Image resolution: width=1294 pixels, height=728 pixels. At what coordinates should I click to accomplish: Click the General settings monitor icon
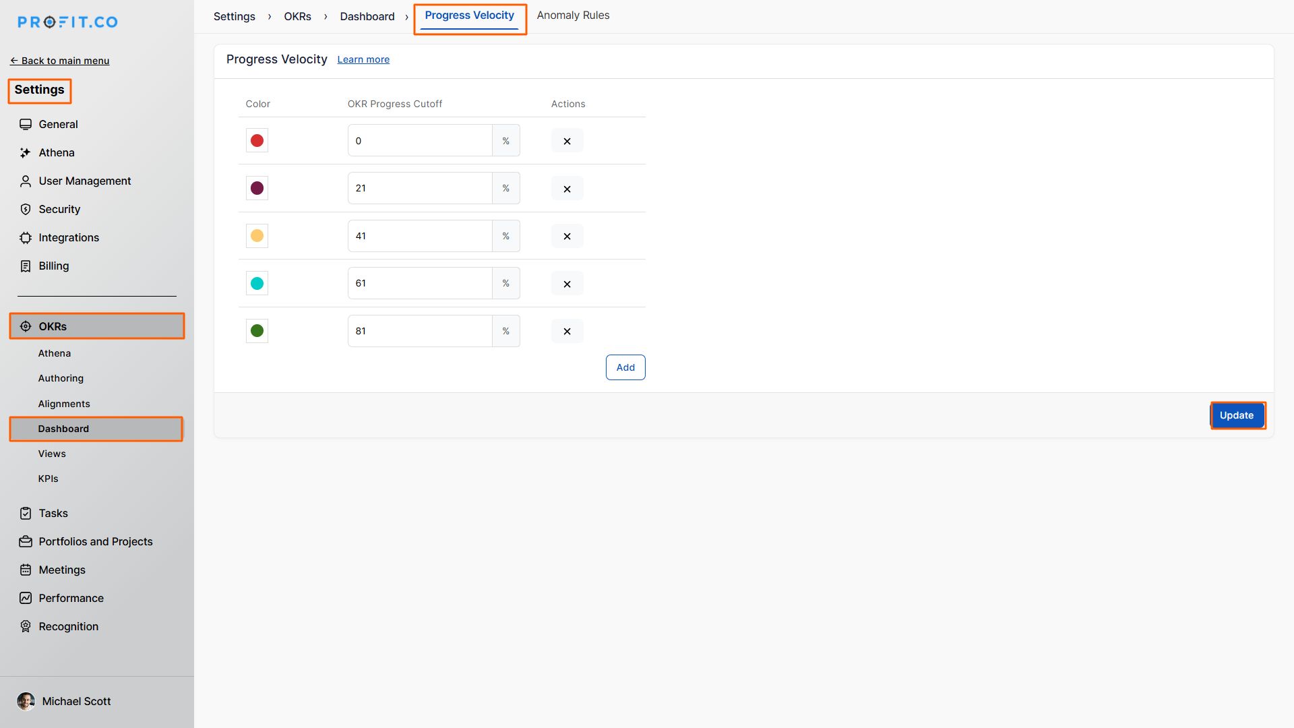click(x=26, y=124)
